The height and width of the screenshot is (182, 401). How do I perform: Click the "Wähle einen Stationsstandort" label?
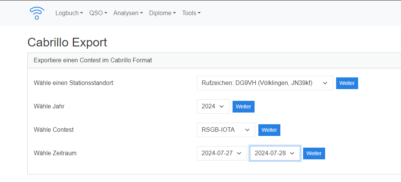click(74, 83)
